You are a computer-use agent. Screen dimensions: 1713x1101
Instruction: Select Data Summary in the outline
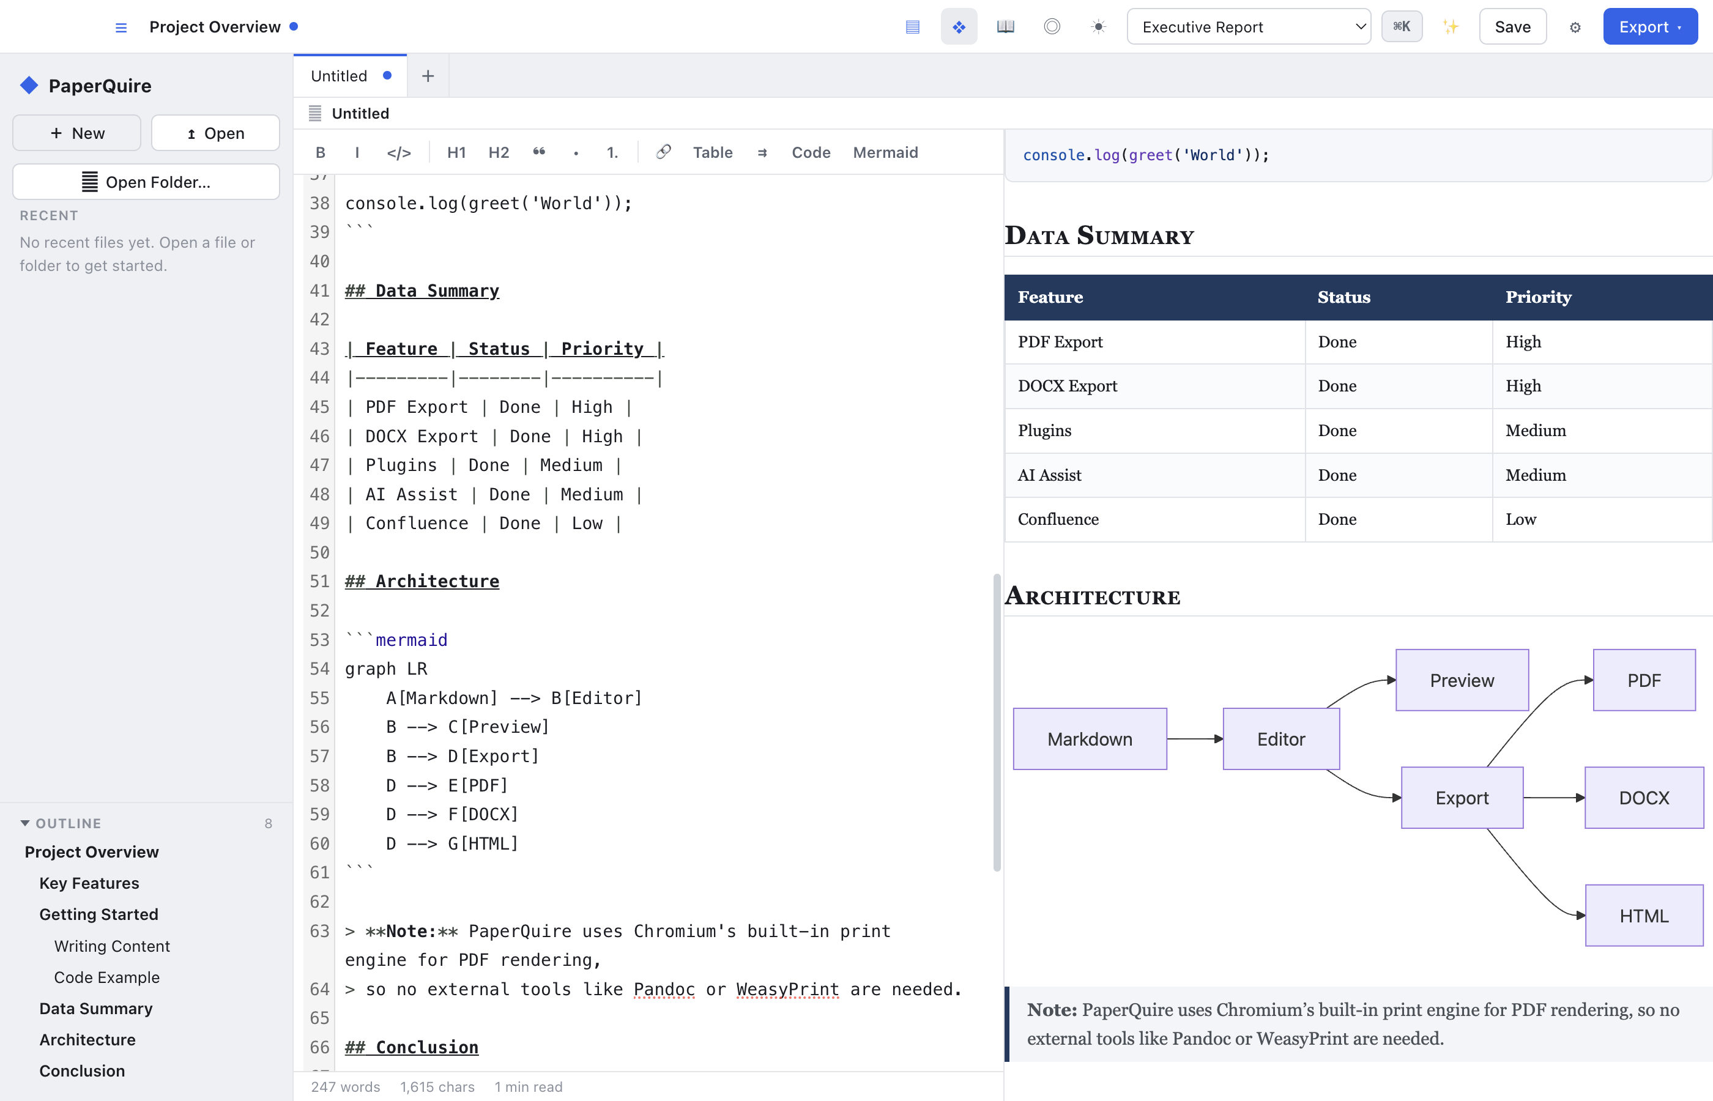tap(96, 1009)
